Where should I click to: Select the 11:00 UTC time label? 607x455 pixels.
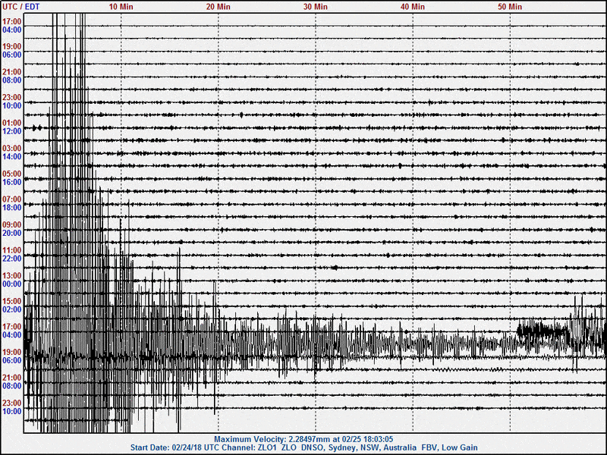(12, 250)
